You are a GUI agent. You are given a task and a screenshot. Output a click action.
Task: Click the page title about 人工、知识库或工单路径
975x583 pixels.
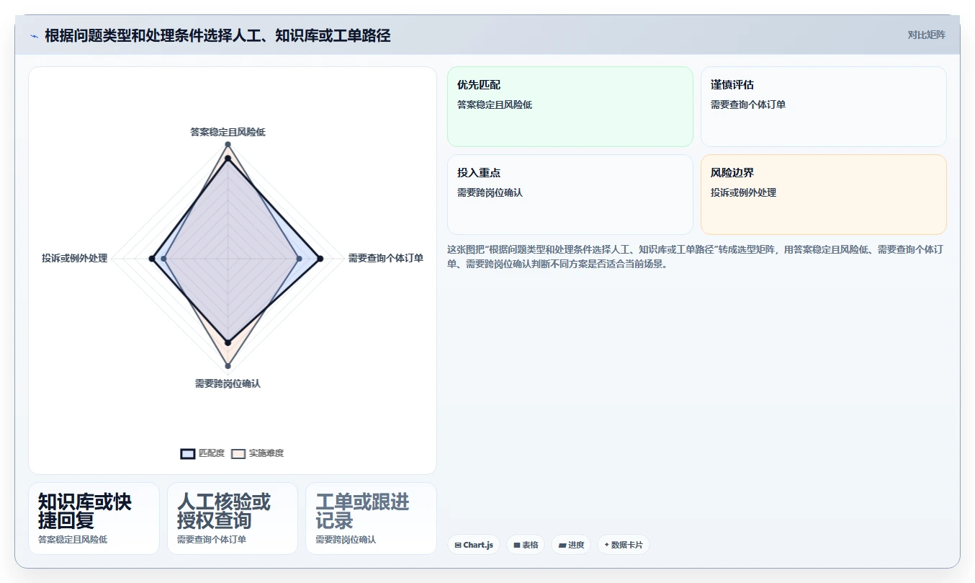tap(217, 35)
